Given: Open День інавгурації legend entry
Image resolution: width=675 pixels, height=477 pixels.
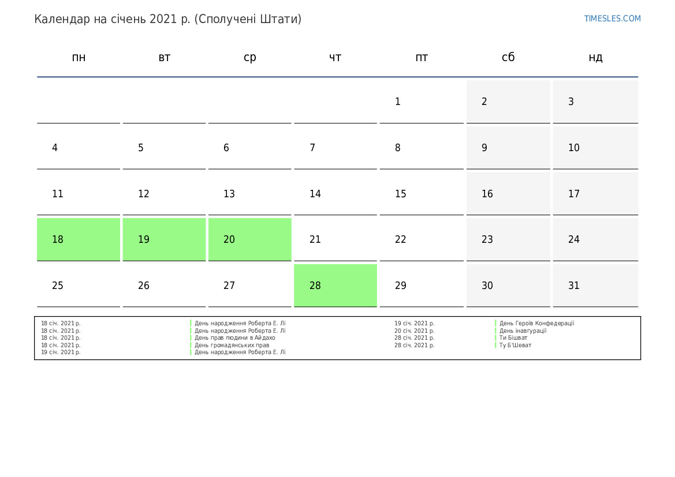Looking at the screenshot, I should (523, 331).
